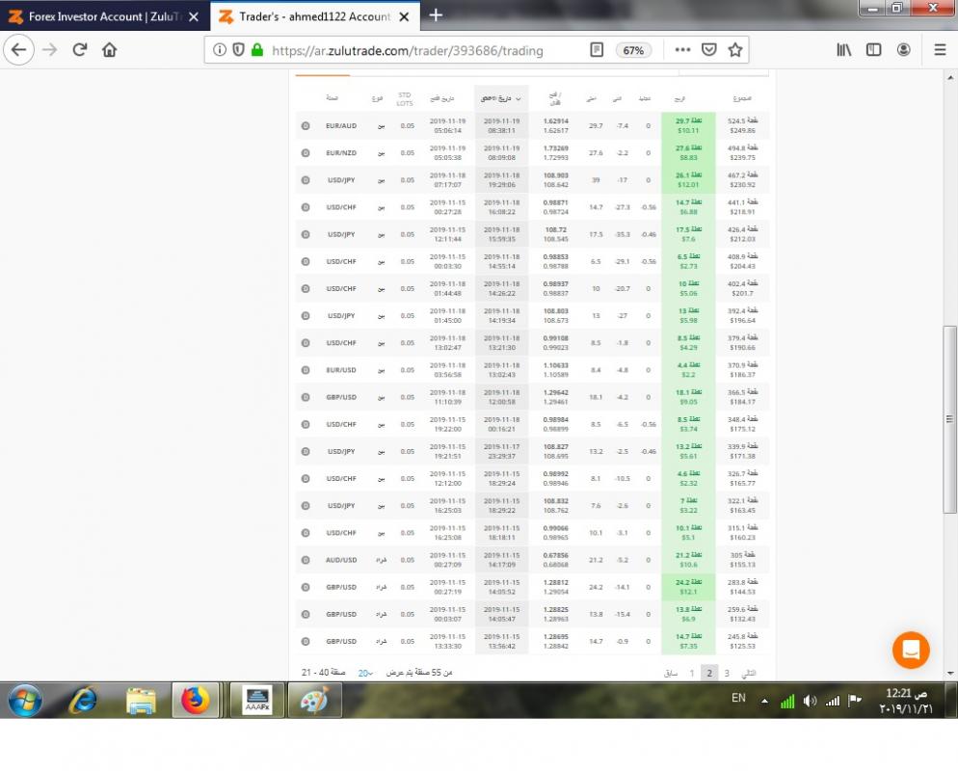The height and width of the screenshot is (771, 958).
Task: Click the 1.62914 price cell
Action: pos(555,121)
